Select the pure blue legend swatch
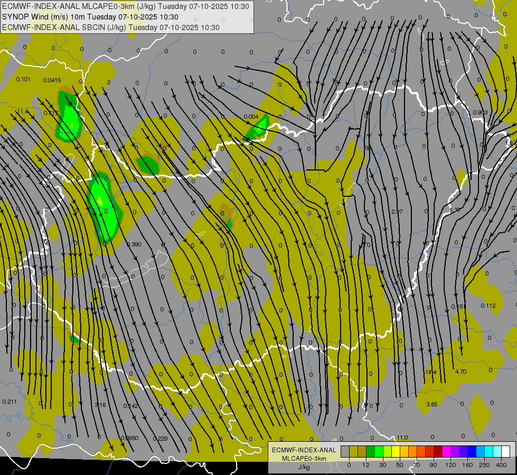517x475 pixels. [x=472, y=451]
